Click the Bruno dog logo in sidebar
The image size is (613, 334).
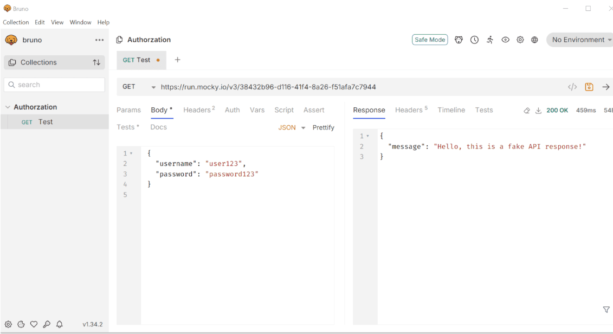(11, 40)
